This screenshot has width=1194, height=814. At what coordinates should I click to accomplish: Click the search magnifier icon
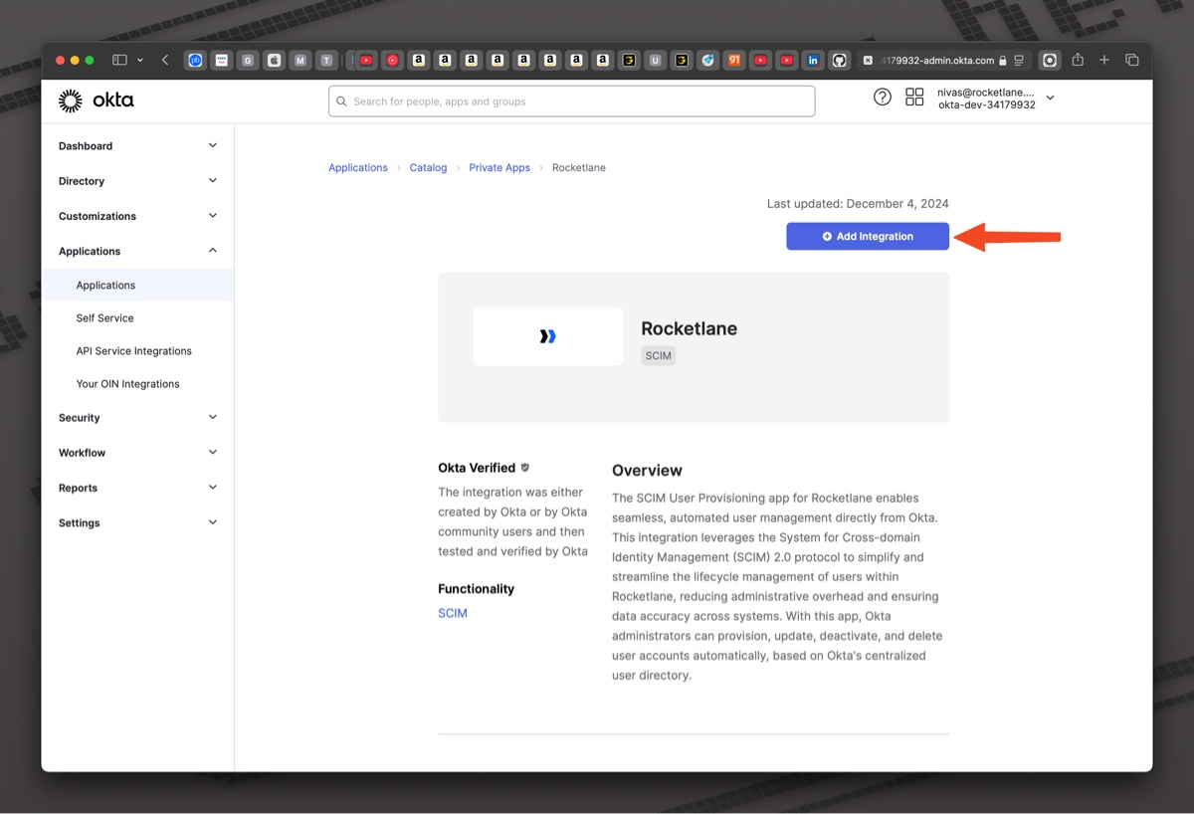(x=341, y=102)
